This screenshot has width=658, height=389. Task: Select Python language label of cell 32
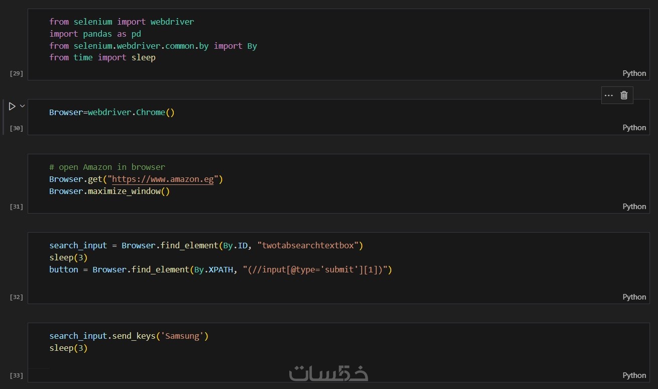tap(634, 297)
